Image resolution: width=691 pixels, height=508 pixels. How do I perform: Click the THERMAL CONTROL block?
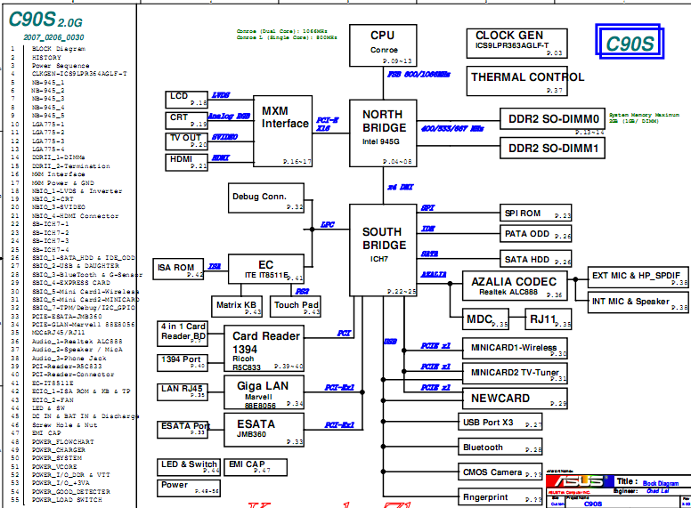pyautogui.click(x=517, y=82)
